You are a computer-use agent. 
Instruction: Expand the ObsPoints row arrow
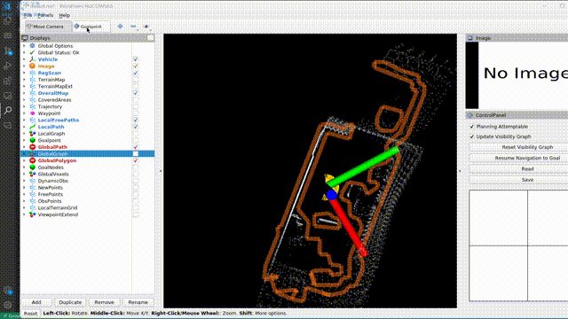[x=24, y=201]
